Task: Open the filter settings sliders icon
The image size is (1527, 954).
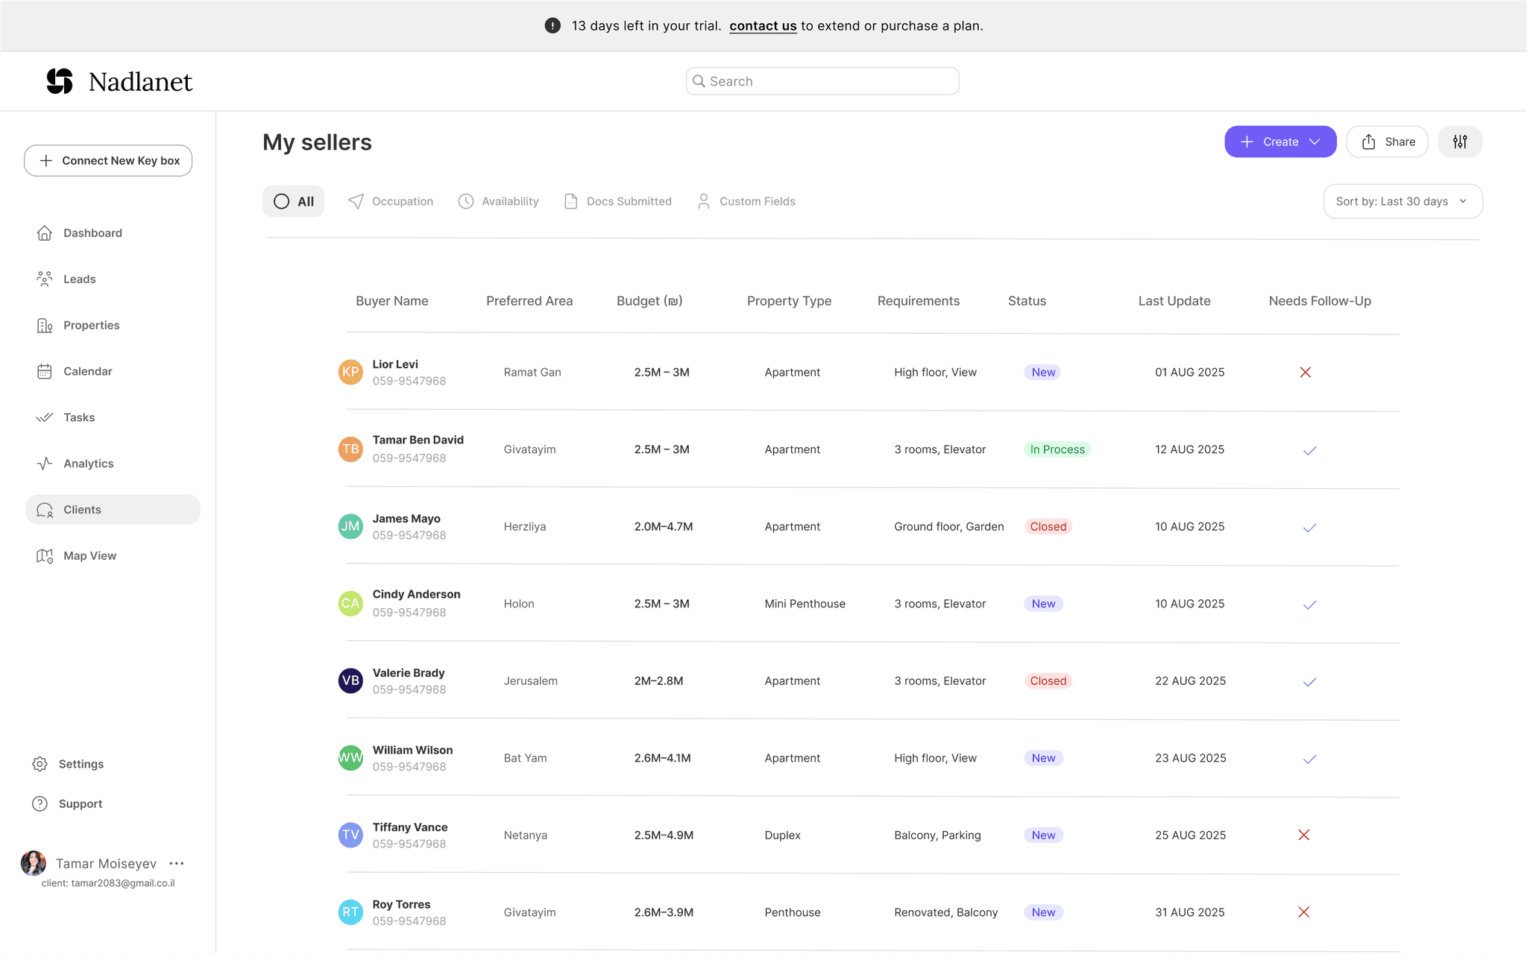Action: click(x=1459, y=142)
